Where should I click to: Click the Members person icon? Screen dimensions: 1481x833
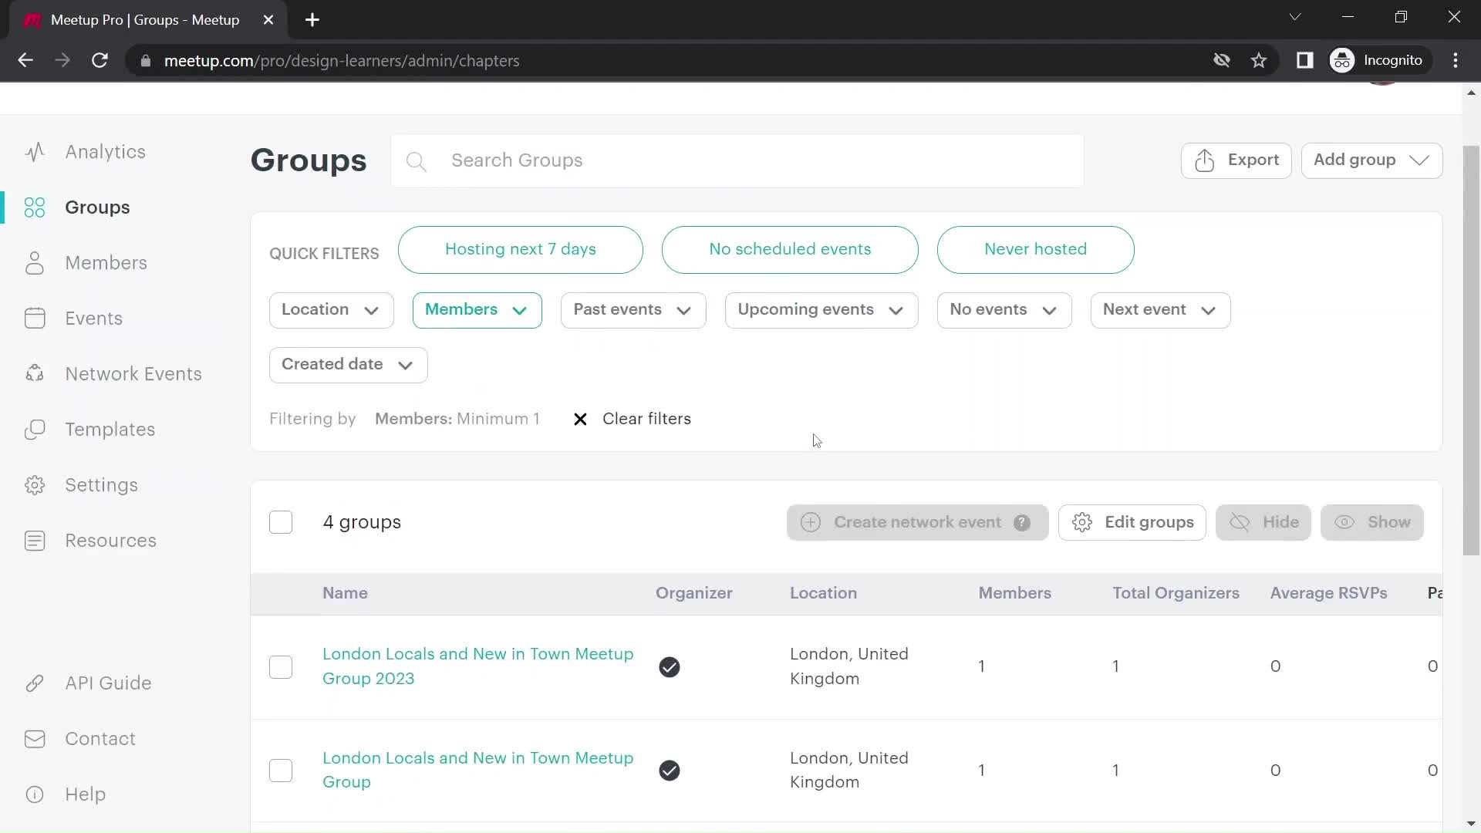coord(35,263)
